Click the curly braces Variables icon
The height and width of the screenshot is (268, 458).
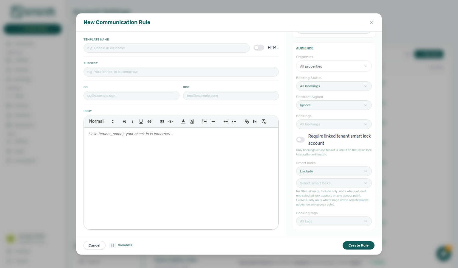pos(112,245)
